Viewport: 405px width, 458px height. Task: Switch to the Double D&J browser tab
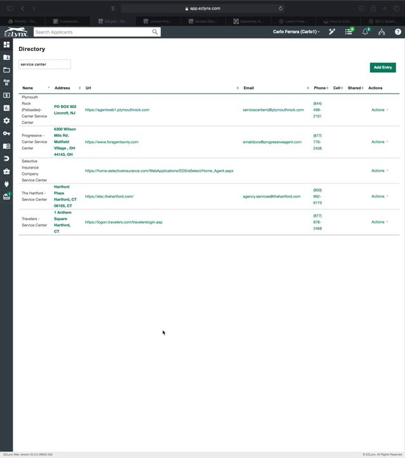[x=203, y=22]
